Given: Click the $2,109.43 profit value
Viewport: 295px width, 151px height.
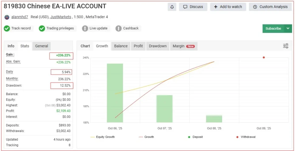Looking at the screenshot, I should 63,111.
